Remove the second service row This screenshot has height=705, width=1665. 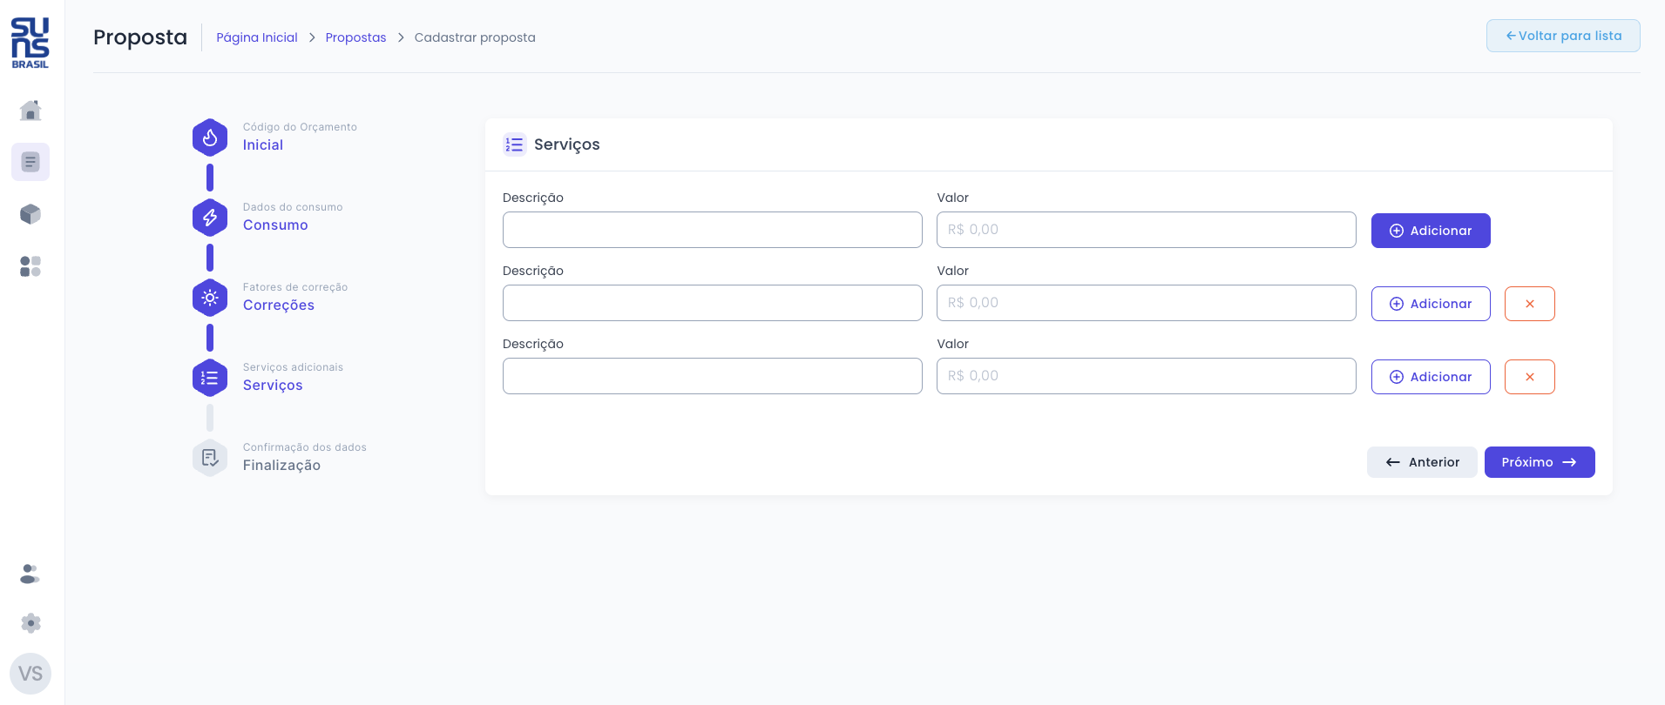click(x=1529, y=304)
